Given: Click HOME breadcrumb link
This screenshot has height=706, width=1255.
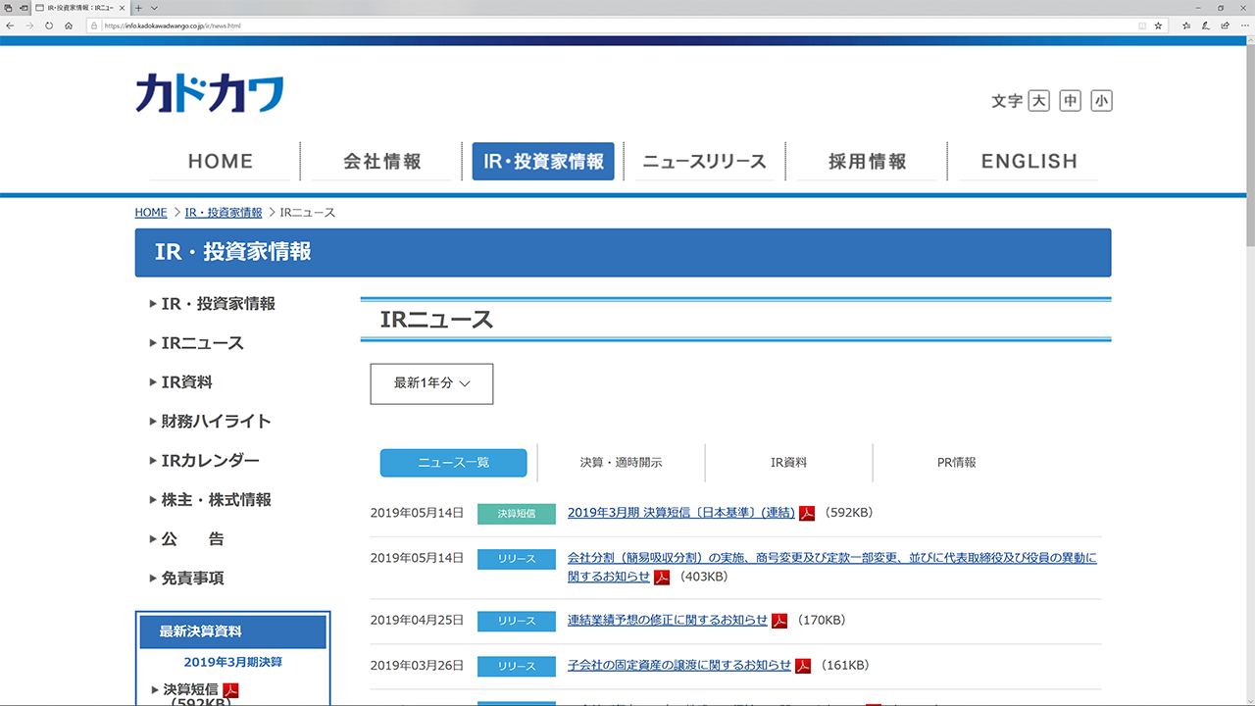Looking at the screenshot, I should pos(151,213).
